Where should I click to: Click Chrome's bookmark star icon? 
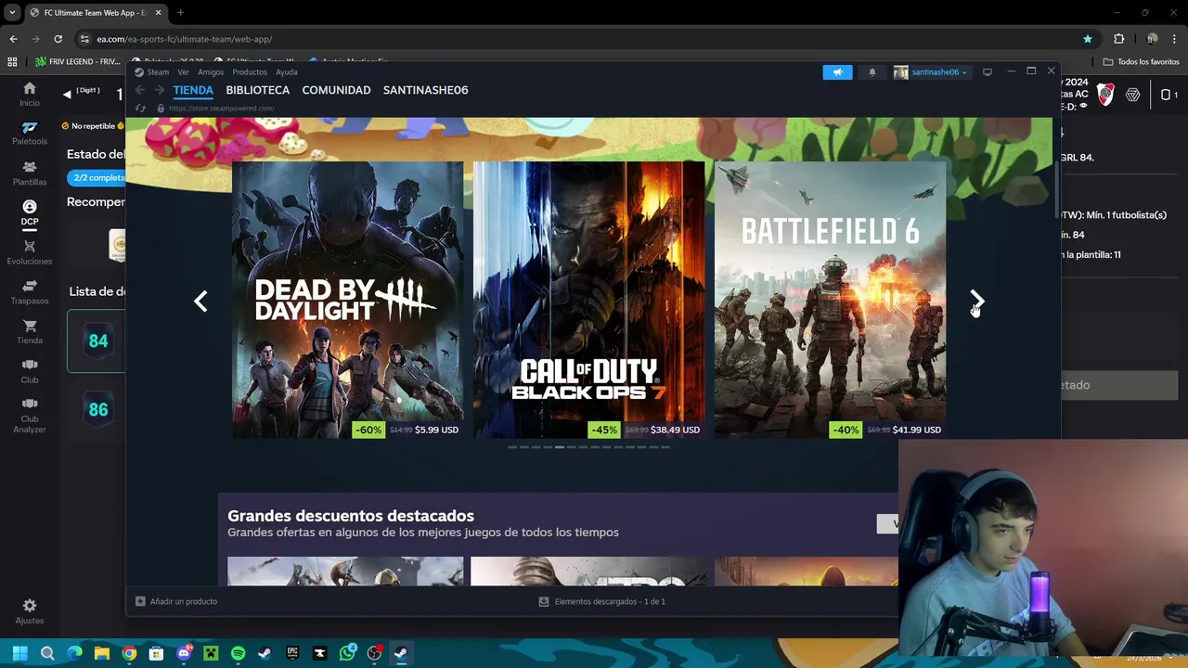tap(1087, 39)
